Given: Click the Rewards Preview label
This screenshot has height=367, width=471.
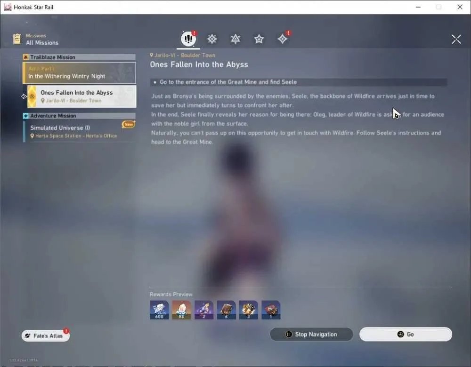Looking at the screenshot, I should 171,295.
